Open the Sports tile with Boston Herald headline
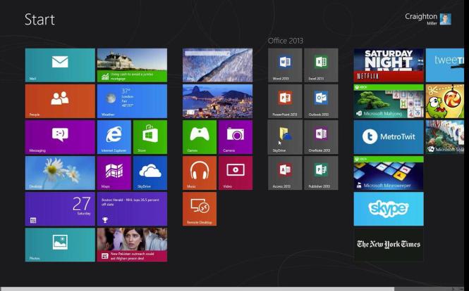The image size is (469, 291). (x=132, y=209)
